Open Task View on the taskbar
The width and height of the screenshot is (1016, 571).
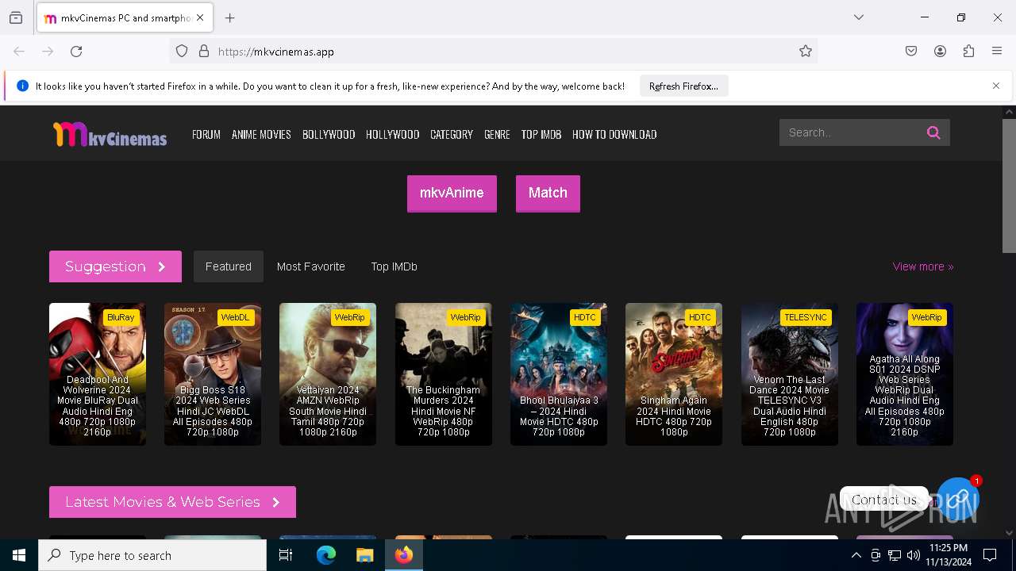click(x=286, y=555)
